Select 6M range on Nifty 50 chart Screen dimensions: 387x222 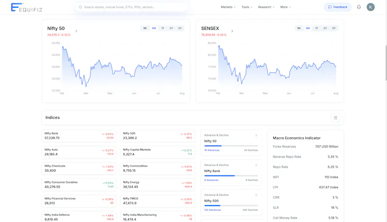click(154, 28)
